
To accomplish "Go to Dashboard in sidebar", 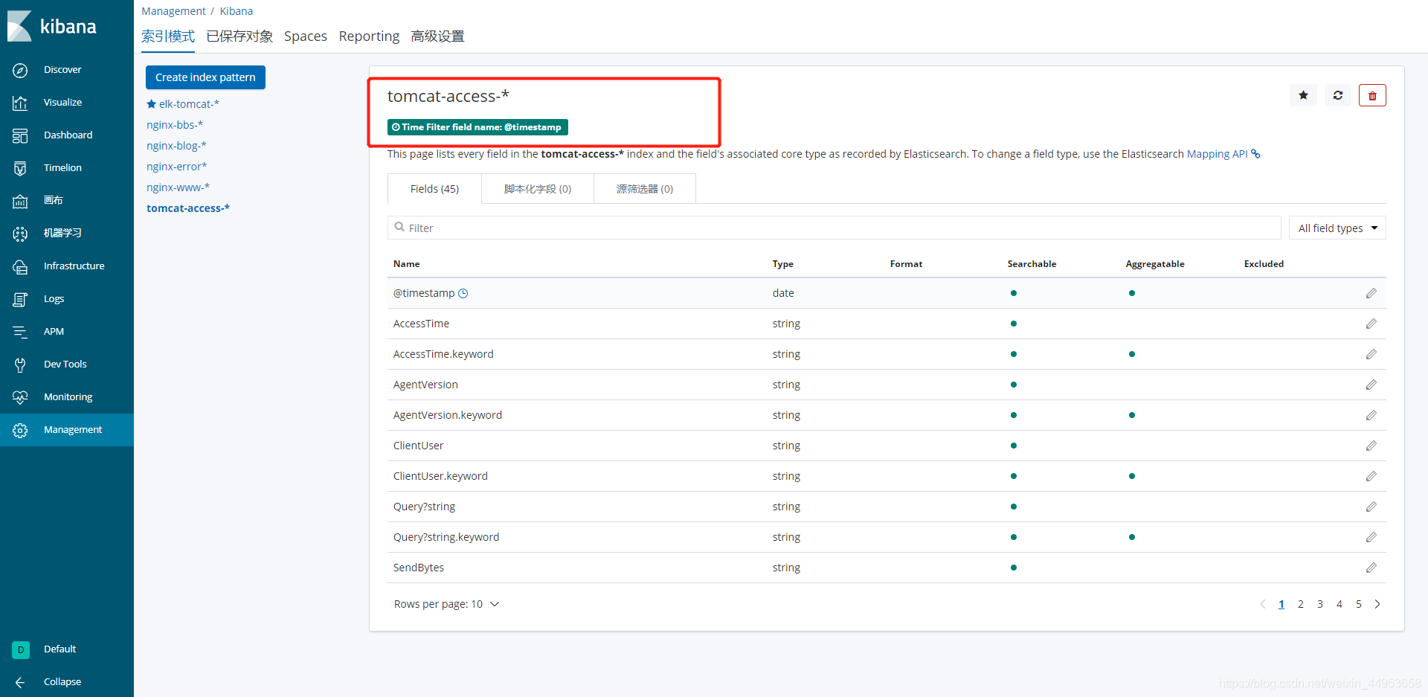I will pos(68,135).
